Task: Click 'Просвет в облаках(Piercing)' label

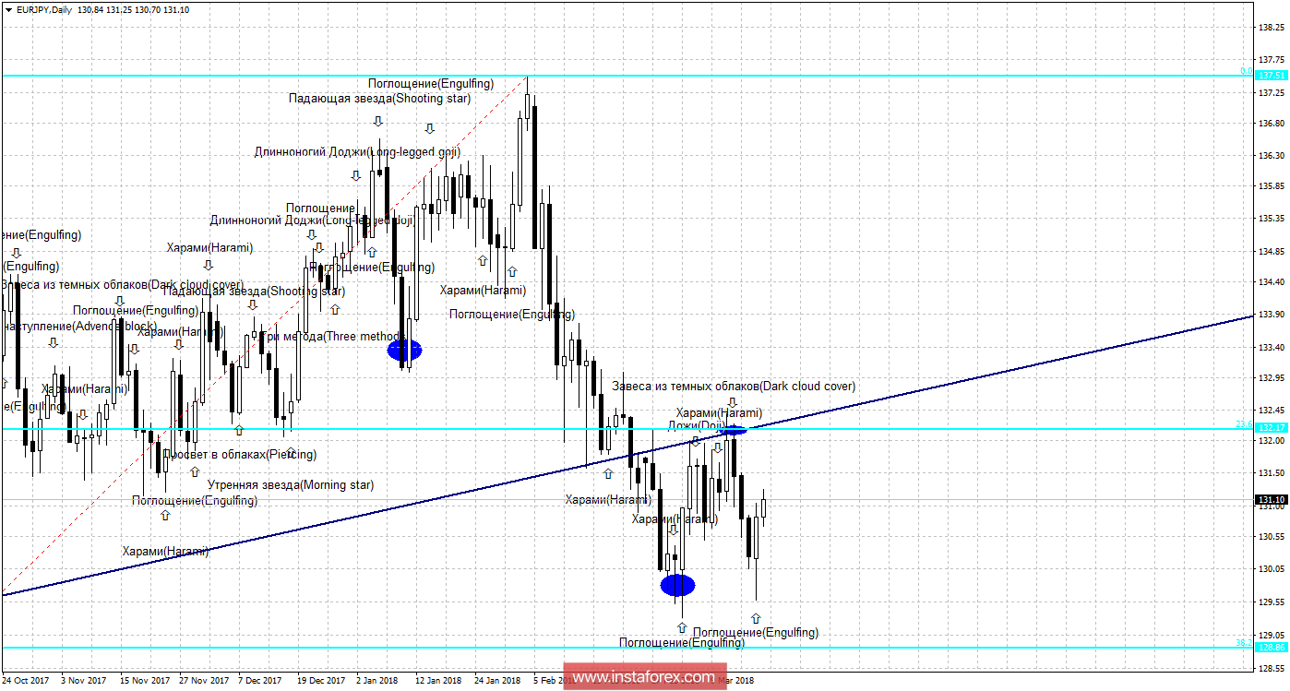Action: click(x=240, y=454)
